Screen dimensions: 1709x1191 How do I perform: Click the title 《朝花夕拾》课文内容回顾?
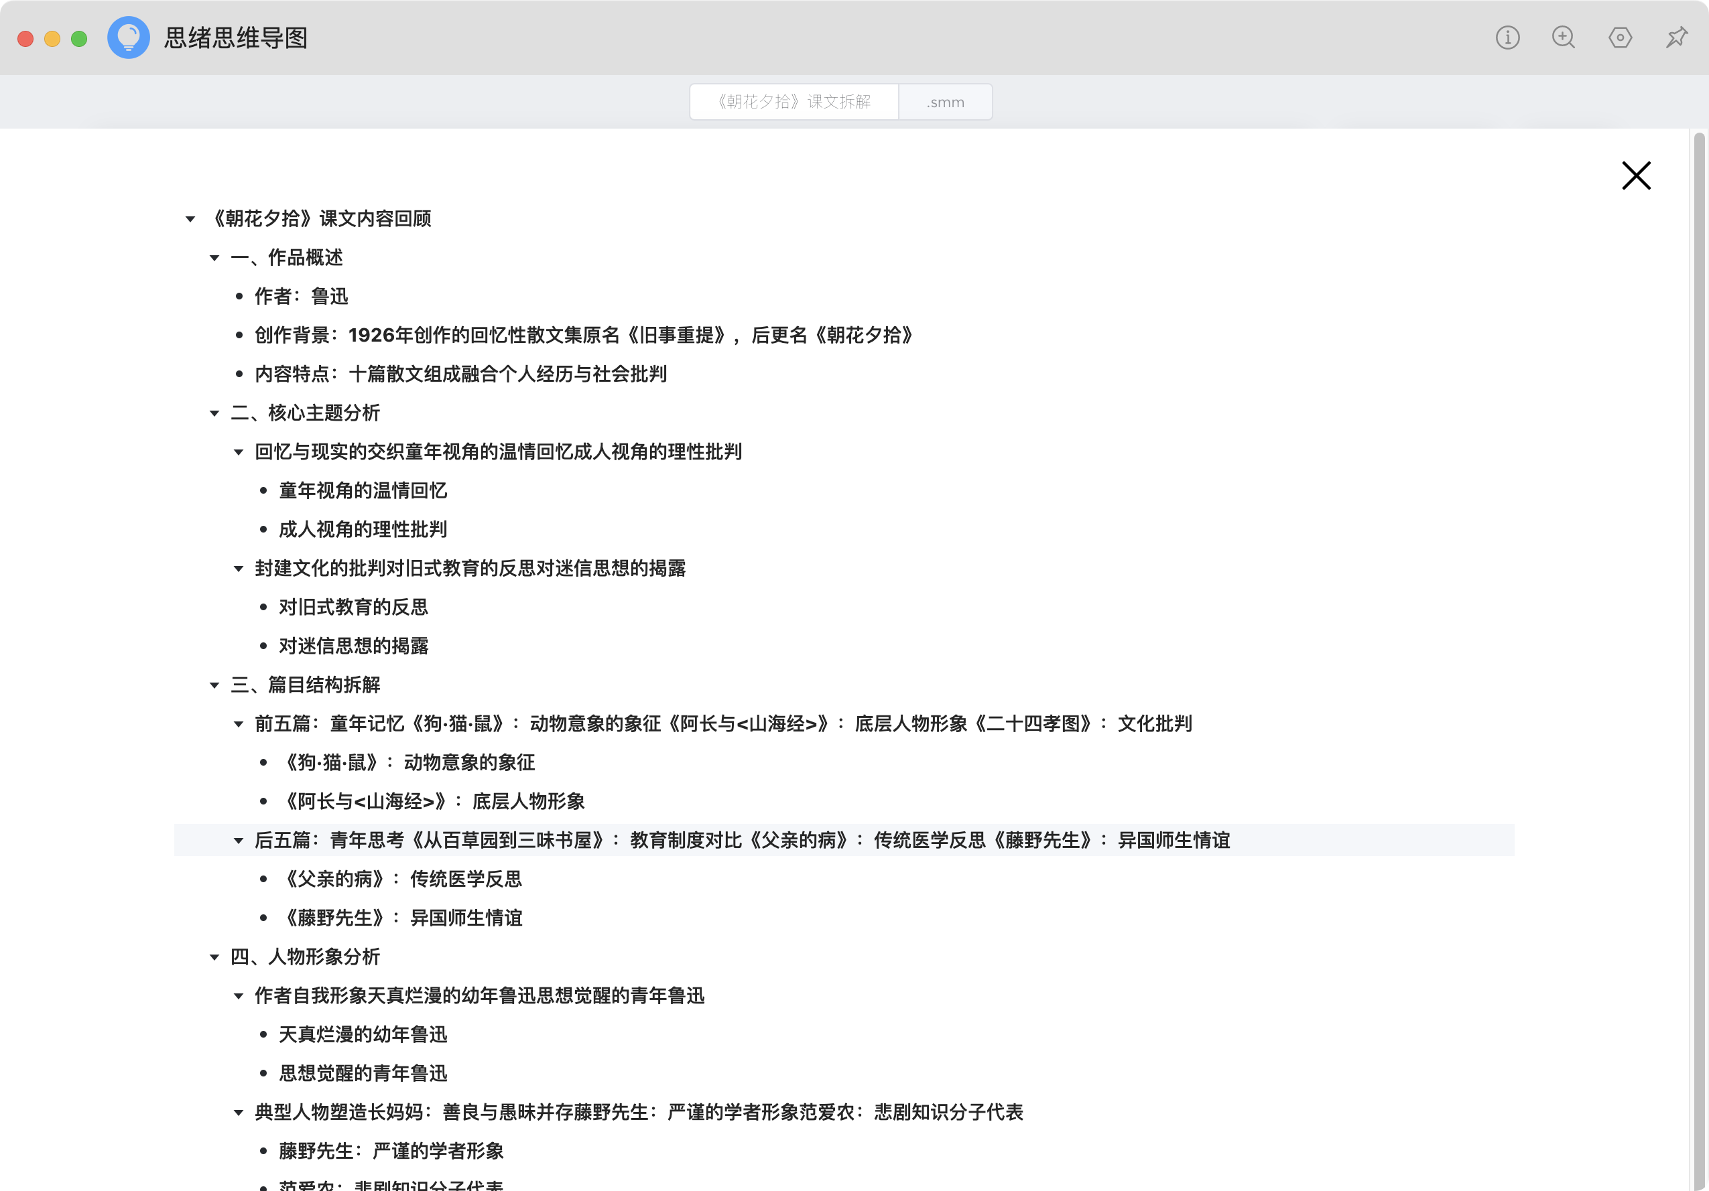point(320,219)
